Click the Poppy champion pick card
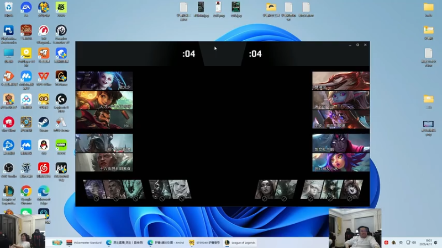442x248 pixels. click(x=341, y=100)
